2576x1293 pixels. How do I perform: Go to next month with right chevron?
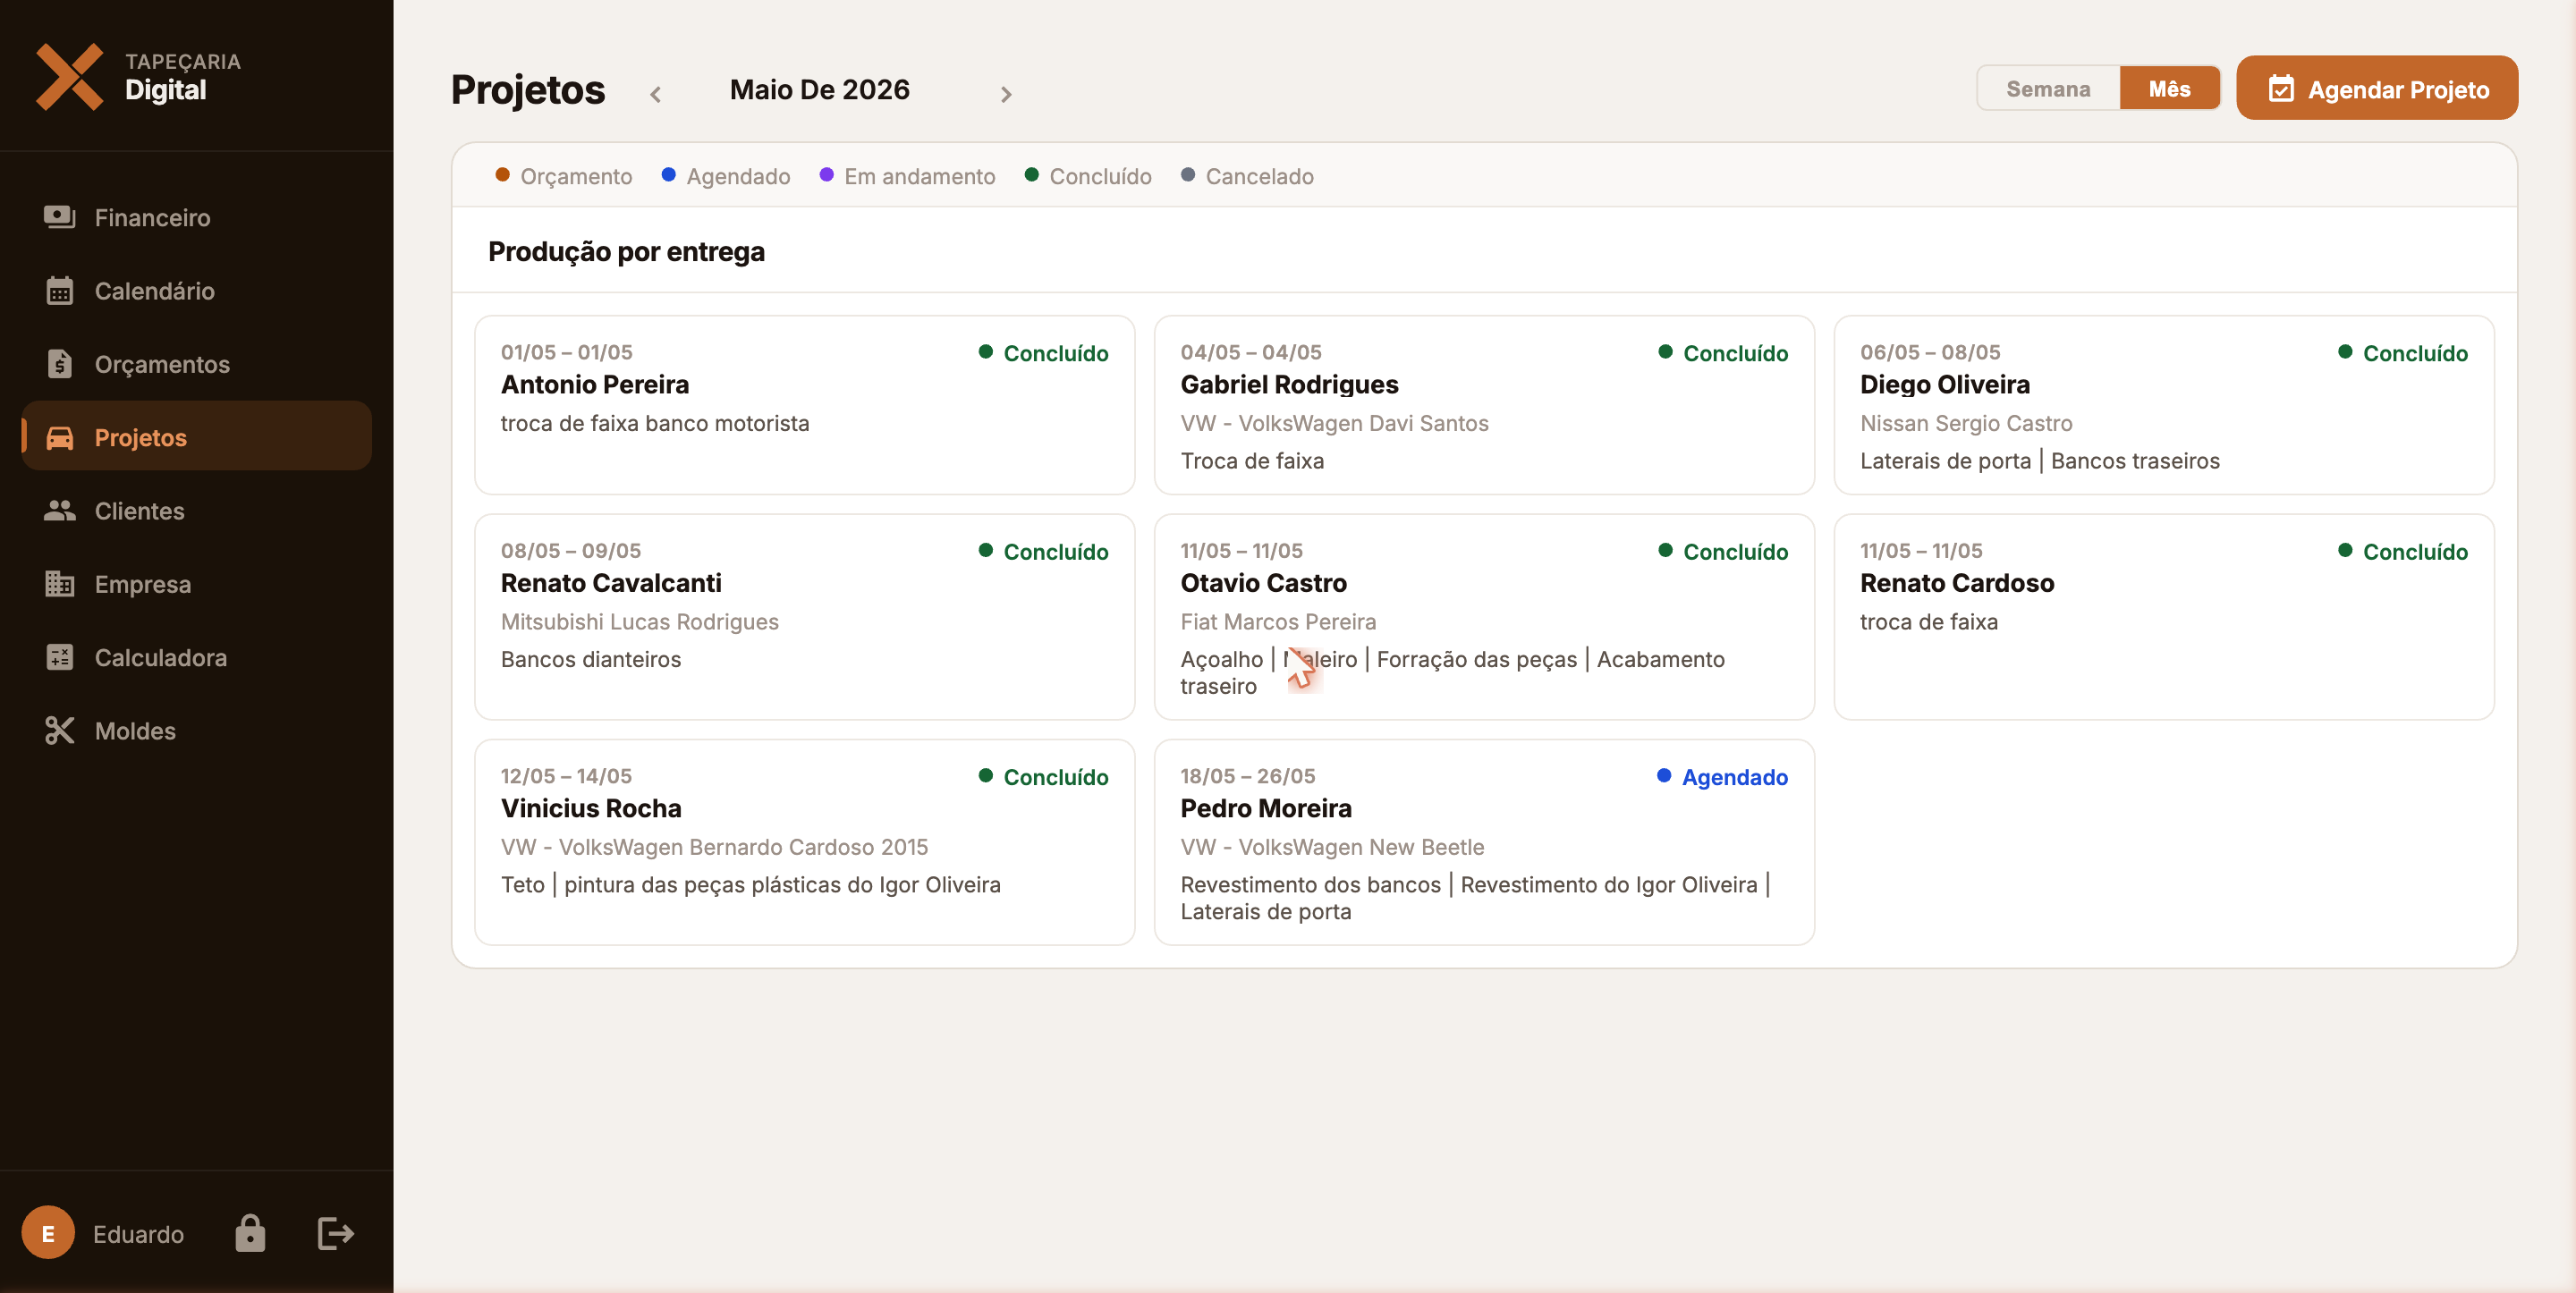point(1006,94)
